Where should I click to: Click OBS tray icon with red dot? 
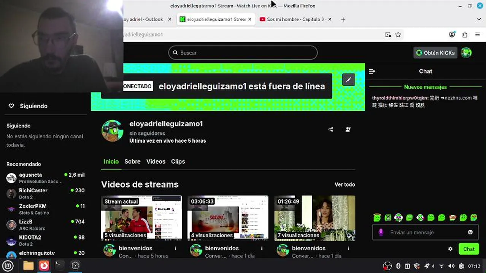387,266
